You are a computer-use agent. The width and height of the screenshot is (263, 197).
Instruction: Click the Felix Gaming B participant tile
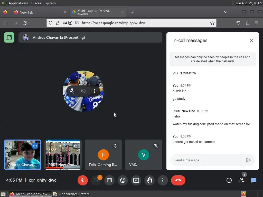(103, 155)
